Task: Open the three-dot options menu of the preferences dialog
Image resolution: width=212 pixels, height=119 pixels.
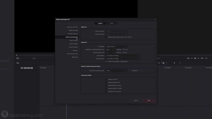Action: coord(155,20)
